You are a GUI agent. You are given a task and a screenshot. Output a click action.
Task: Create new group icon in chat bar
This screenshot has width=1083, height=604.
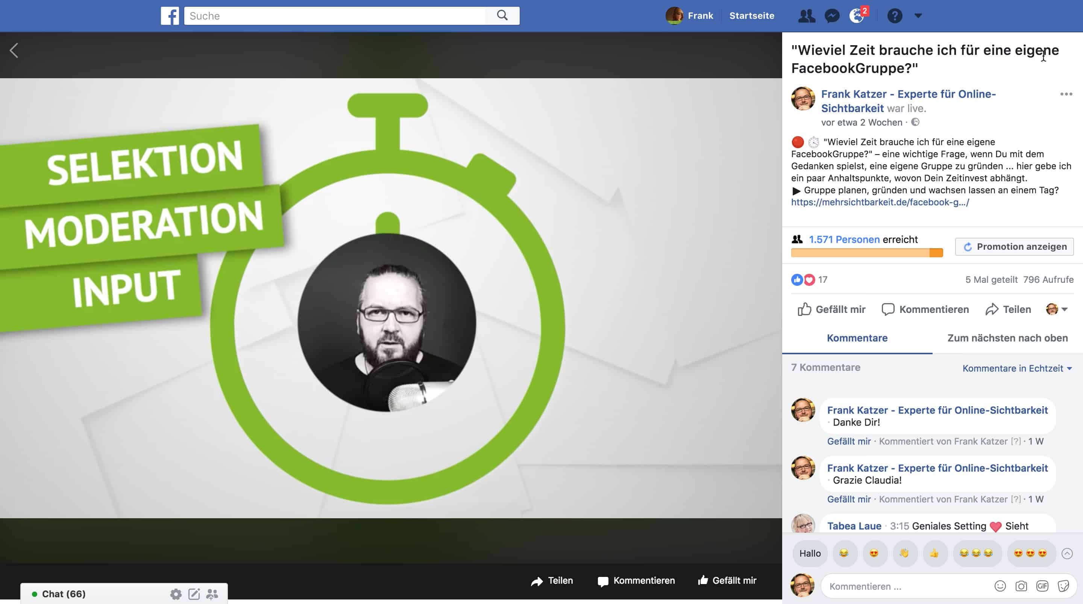point(212,594)
